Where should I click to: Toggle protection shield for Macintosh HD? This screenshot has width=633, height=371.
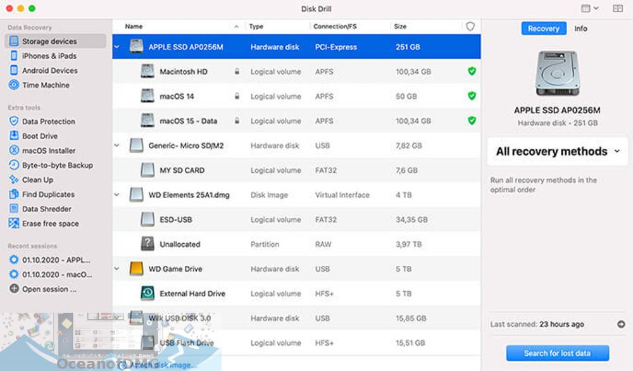[472, 71]
